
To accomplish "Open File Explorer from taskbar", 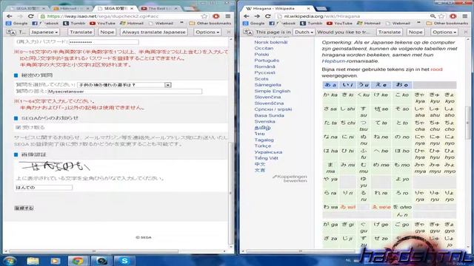I will point(33,261).
